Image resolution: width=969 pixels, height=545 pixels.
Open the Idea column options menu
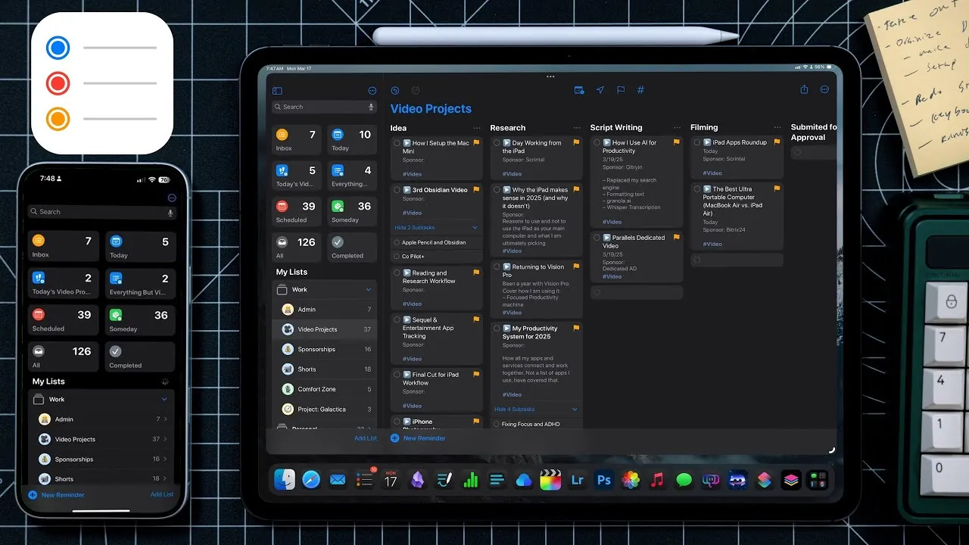point(477,128)
